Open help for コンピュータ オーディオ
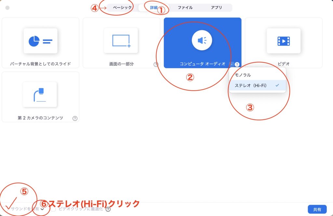 (237, 64)
